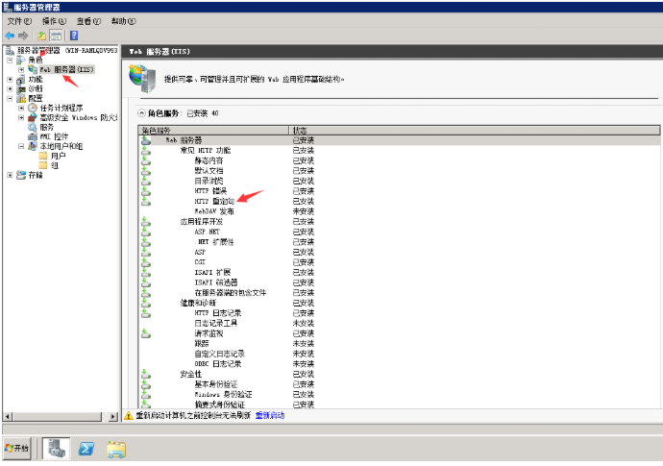
Task: Expand the Web 服务器 (IIS) tree node
Action: click(21, 70)
